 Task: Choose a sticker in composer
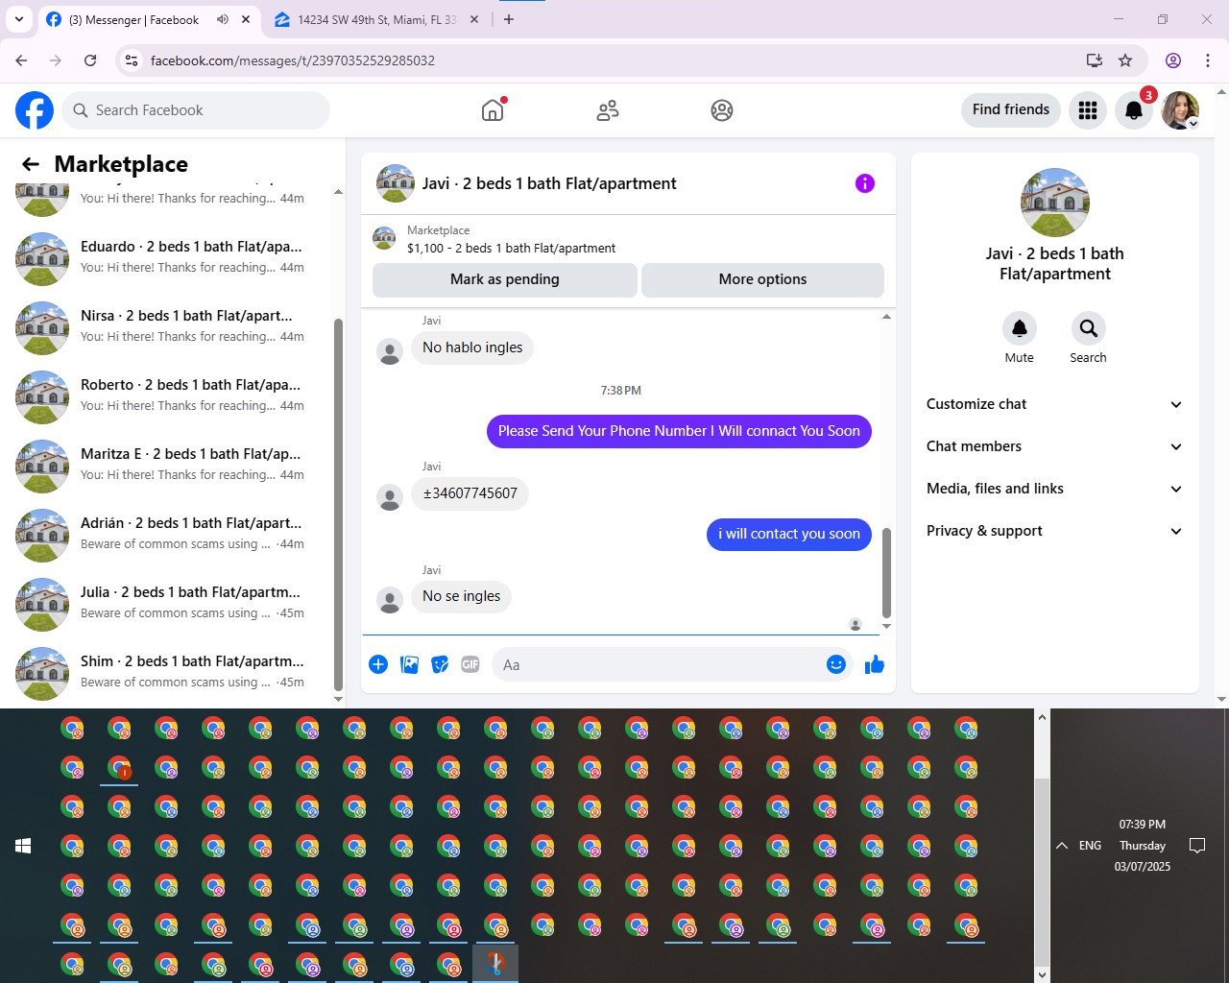click(440, 664)
